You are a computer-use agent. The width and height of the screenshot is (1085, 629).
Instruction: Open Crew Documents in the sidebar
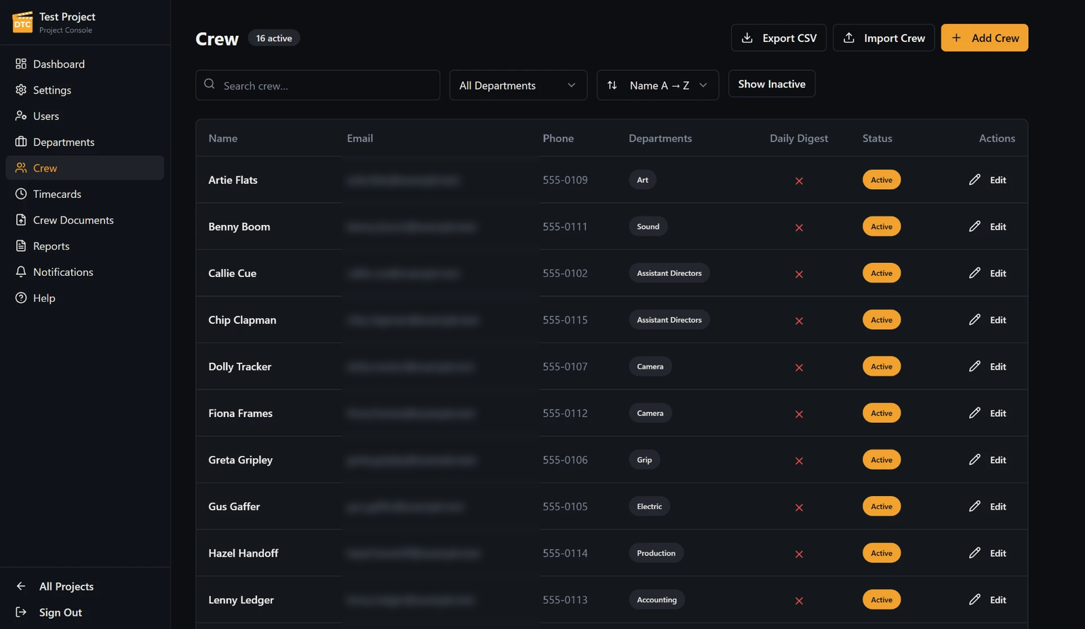point(73,220)
